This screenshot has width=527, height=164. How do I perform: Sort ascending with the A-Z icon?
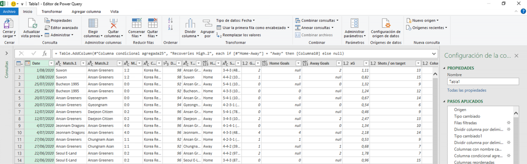pyautogui.click(x=171, y=20)
